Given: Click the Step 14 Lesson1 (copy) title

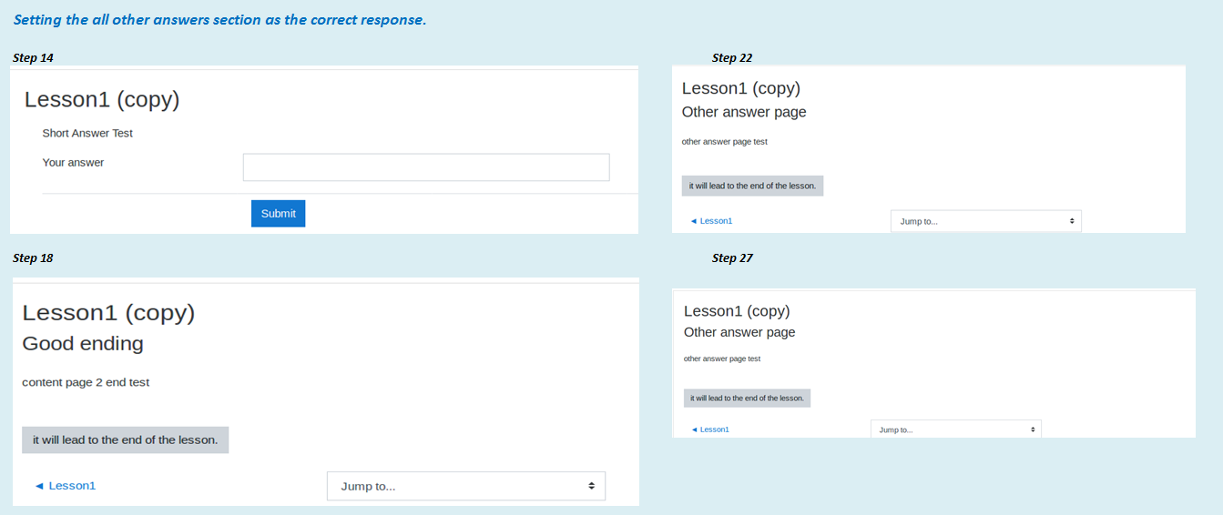Looking at the screenshot, I should pyautogui.click(x=102, y=100).
